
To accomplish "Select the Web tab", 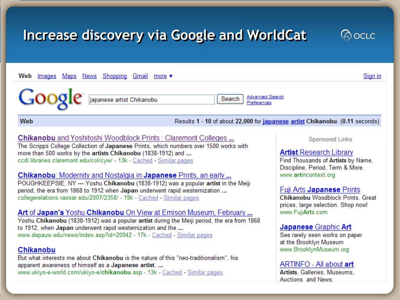I will [25, 76].
